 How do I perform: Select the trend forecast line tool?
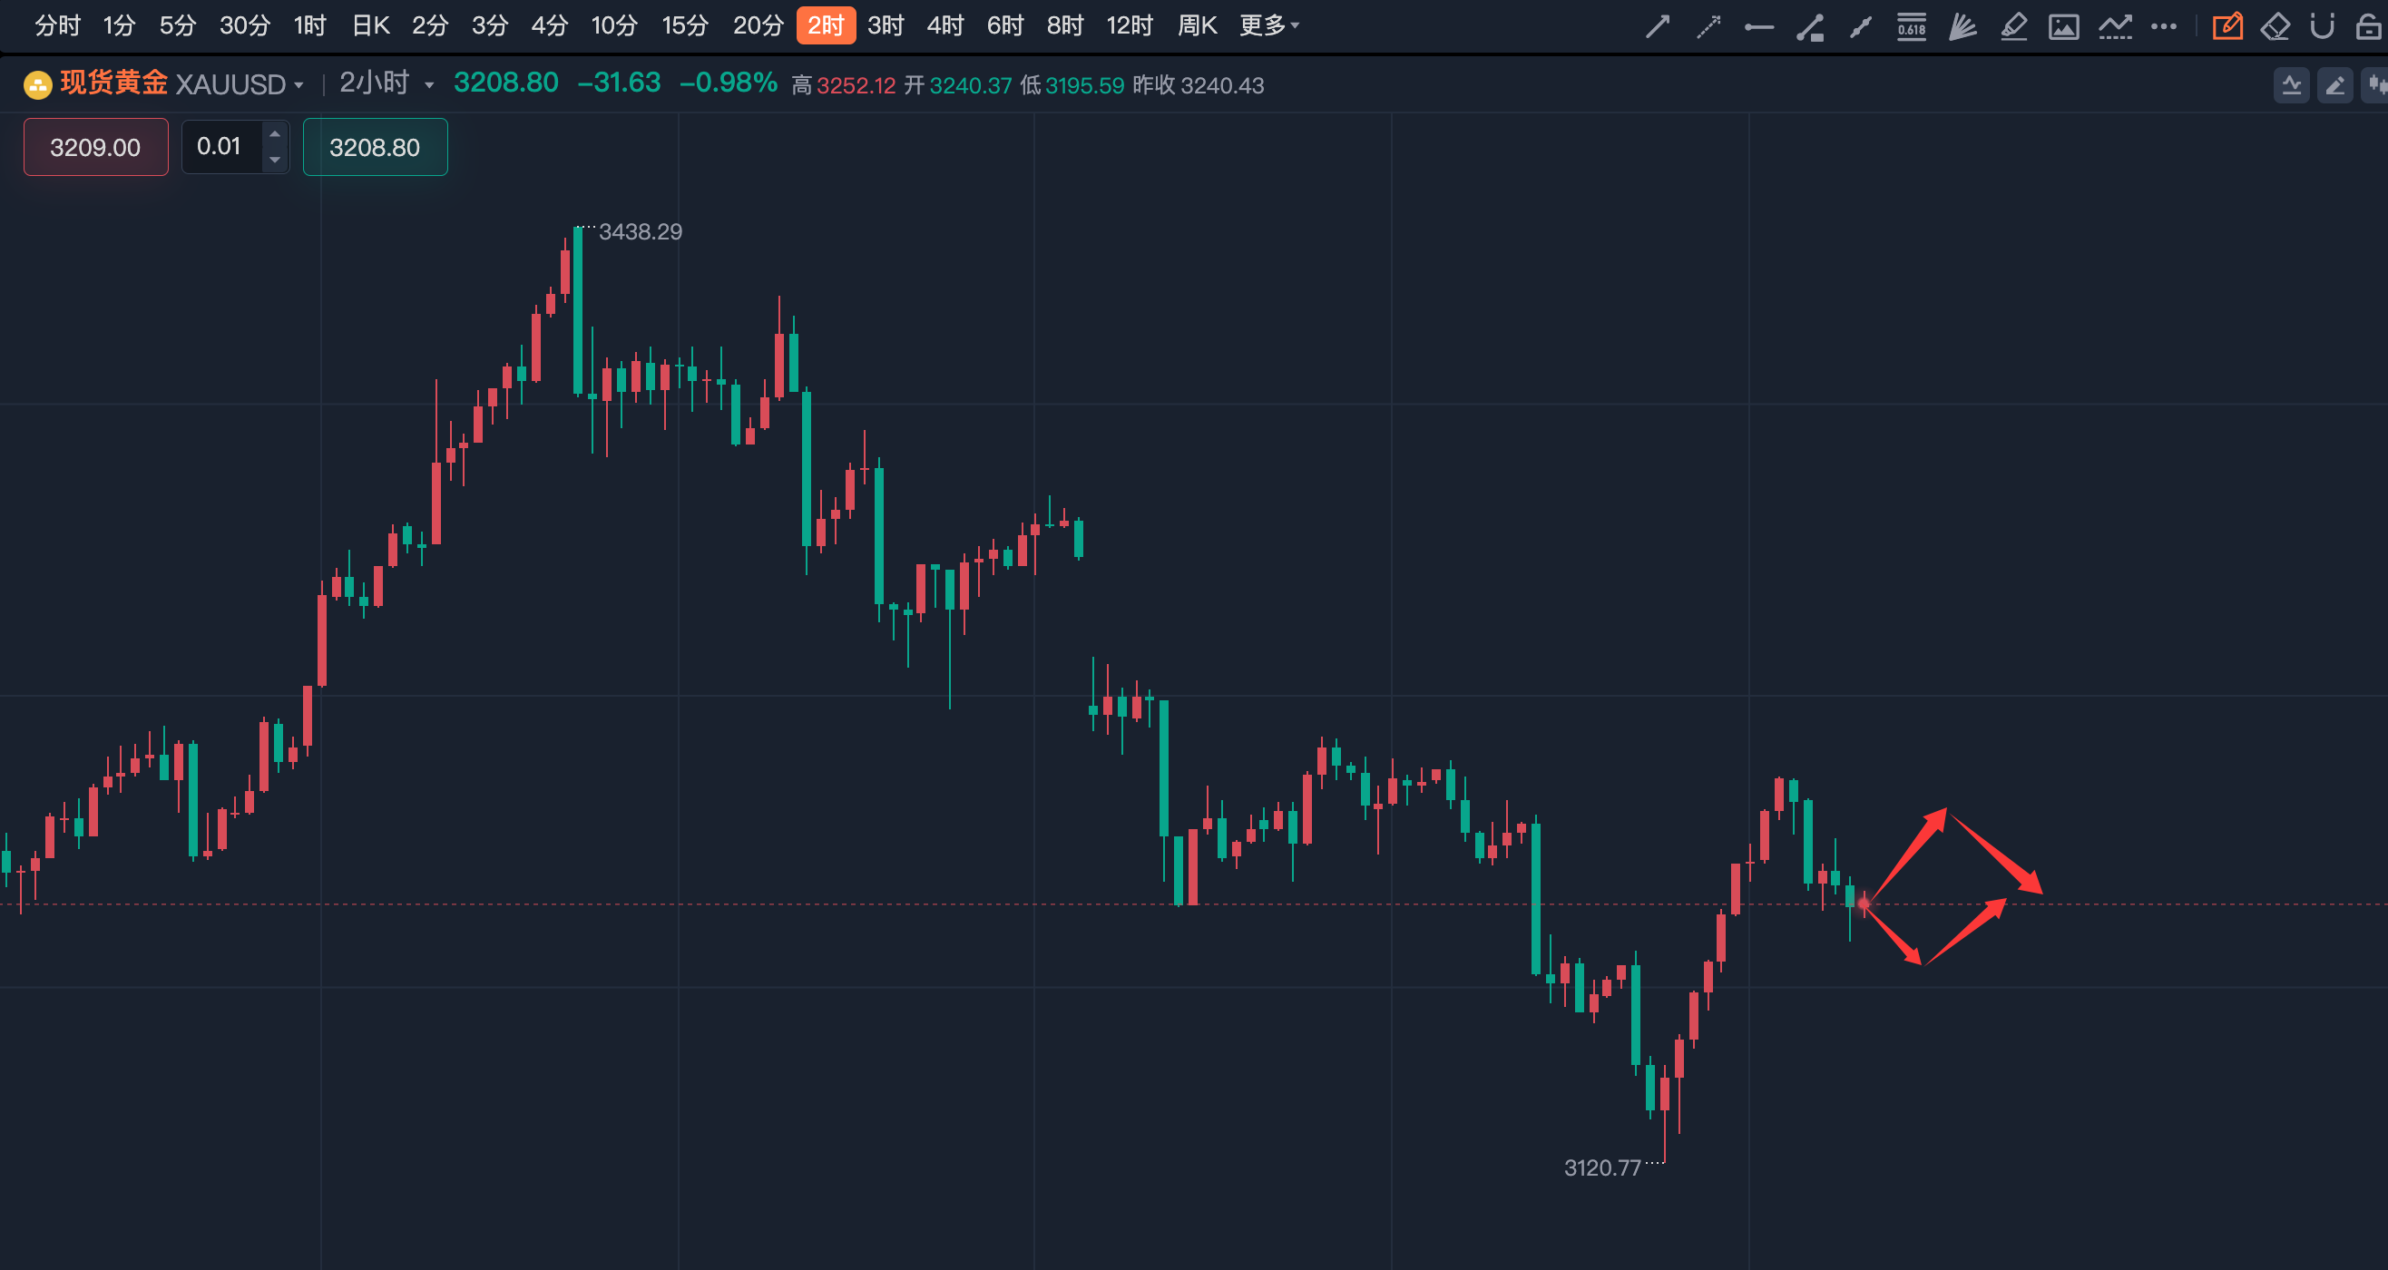click(x=2115, y=26)
